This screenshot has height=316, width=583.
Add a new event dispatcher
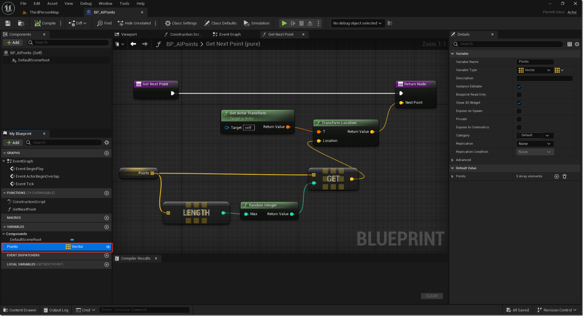point(107,255)
